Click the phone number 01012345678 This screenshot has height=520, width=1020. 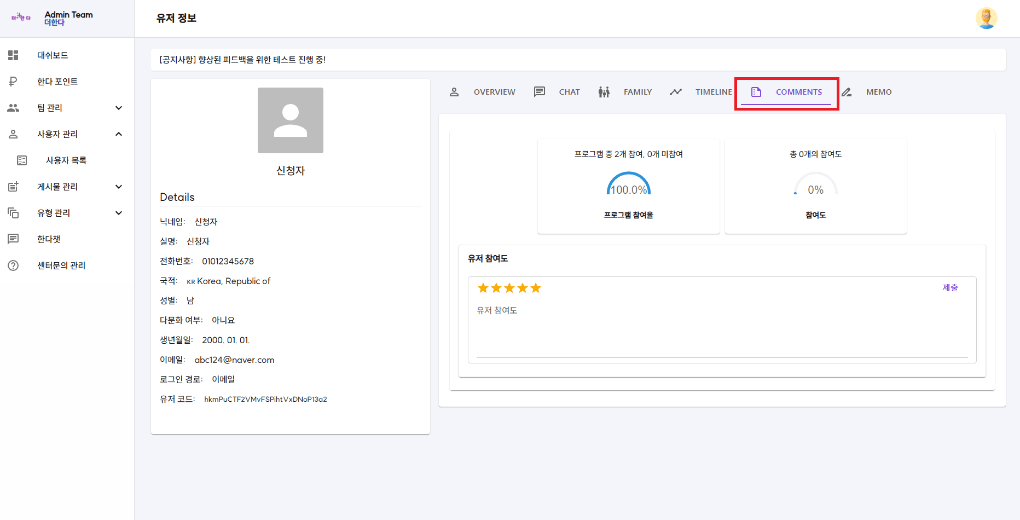click(228, 261)
